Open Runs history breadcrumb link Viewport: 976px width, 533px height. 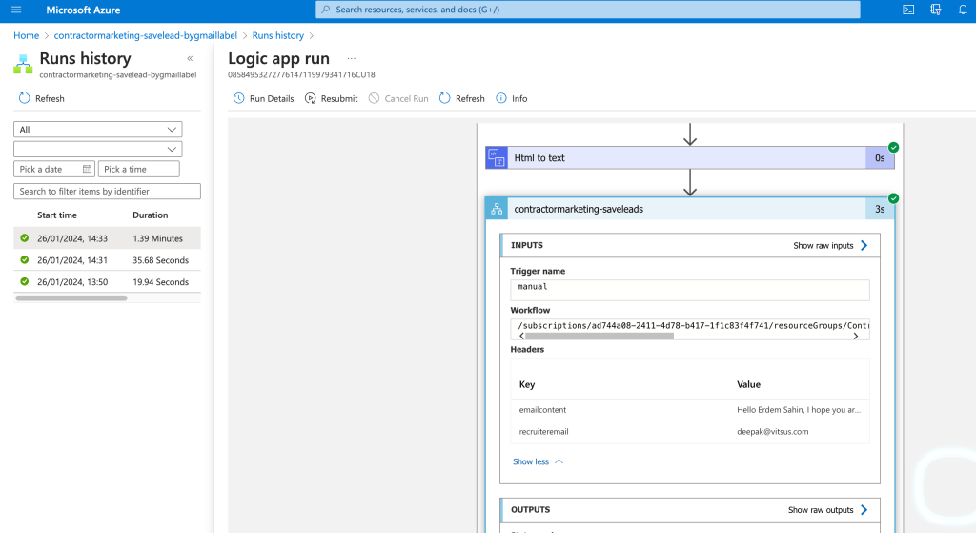tap(278, 35)
